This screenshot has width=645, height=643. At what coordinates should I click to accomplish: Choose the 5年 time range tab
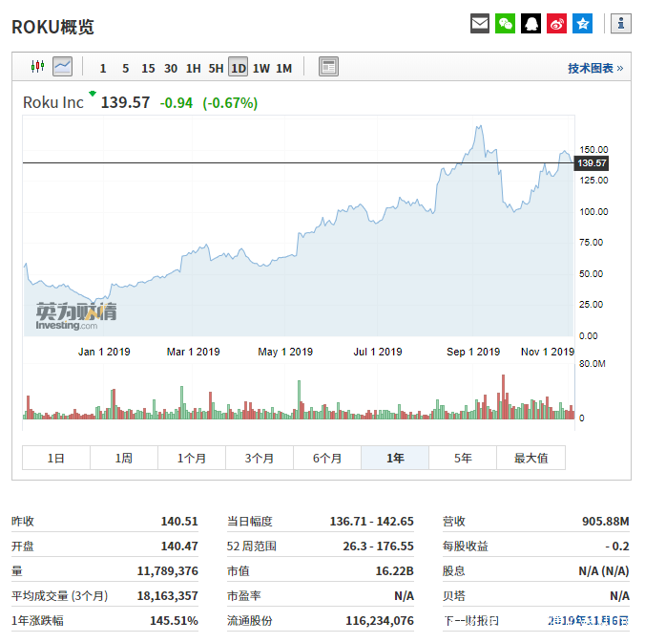[463, 458]
